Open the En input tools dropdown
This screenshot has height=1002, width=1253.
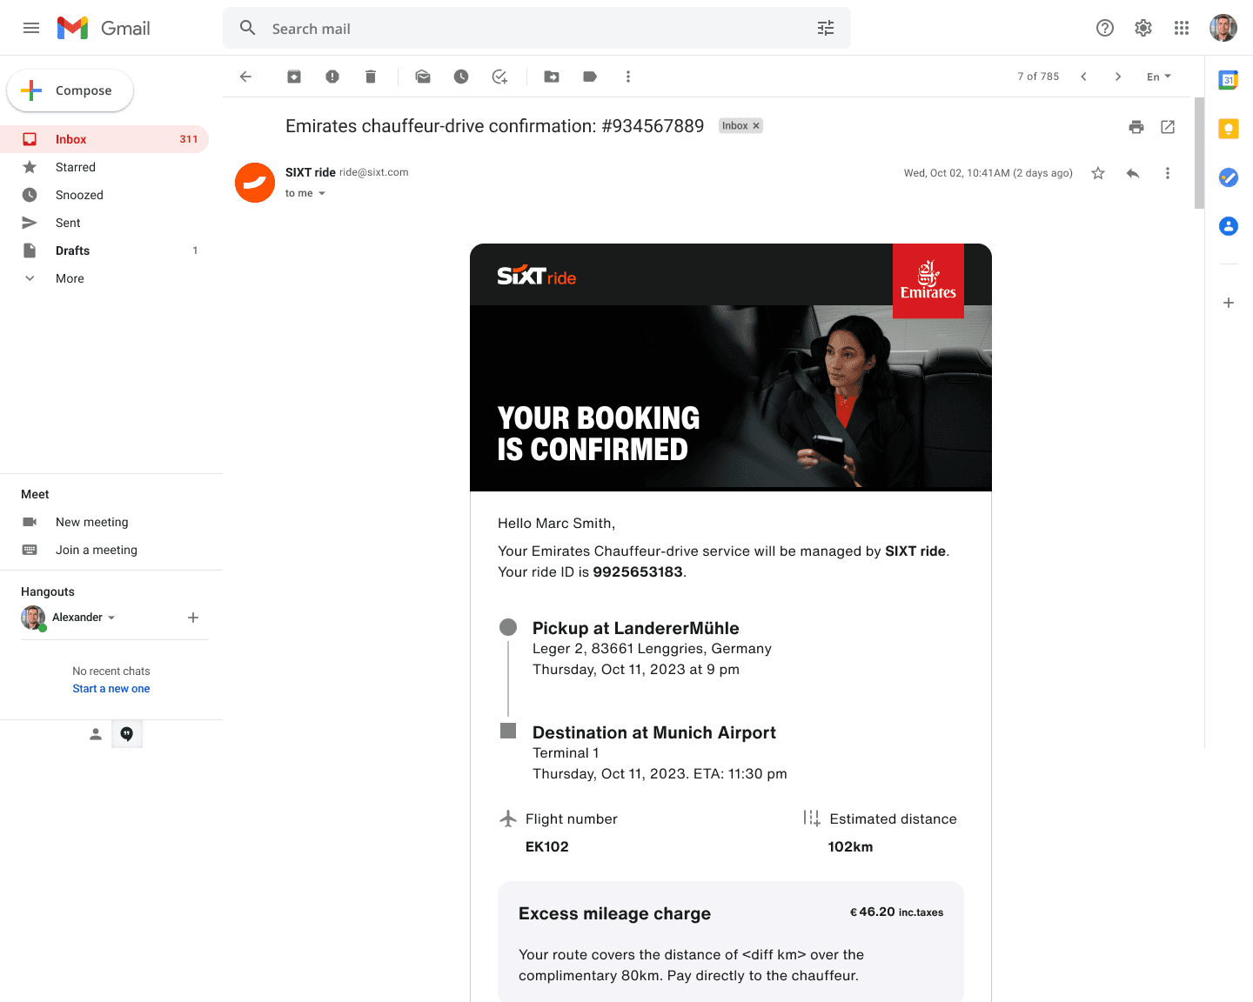[1159, 77]
